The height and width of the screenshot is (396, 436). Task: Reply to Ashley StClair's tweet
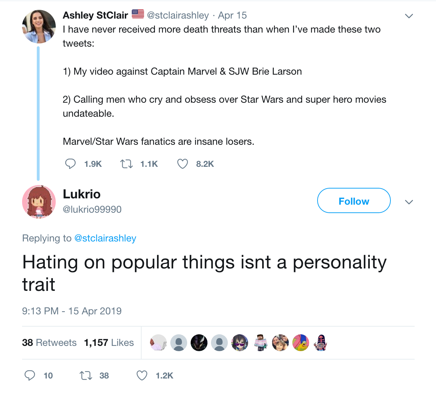[70, 164]
